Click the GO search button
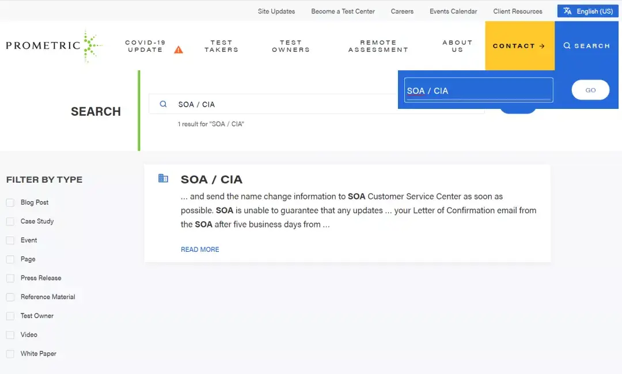The image size is (622, 374). click(x=590, y=90)
